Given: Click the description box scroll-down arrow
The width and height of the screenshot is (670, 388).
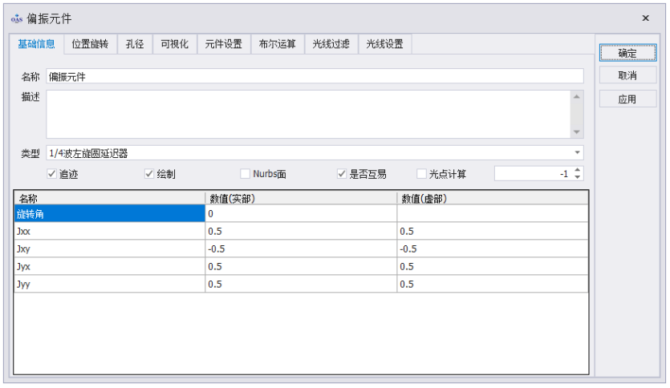Looking at the screenshot, I should click(x=576, y=132).
